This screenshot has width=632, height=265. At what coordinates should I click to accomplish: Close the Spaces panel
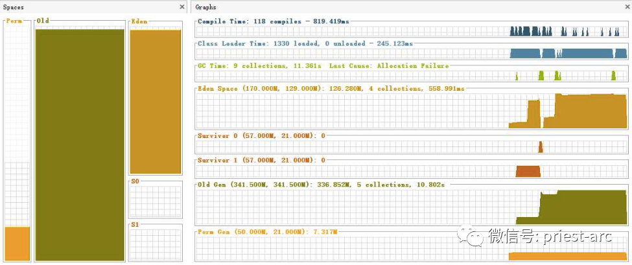pos(182,7)
